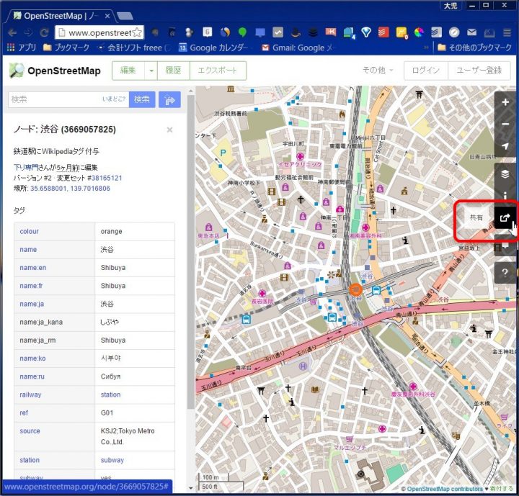Click the OpenStreetMap contributors link
Viewport: 519px width, 496px height.
[445, 489]
